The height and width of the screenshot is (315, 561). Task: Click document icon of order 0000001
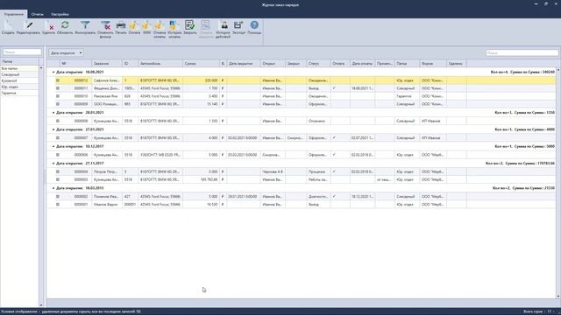58,204
